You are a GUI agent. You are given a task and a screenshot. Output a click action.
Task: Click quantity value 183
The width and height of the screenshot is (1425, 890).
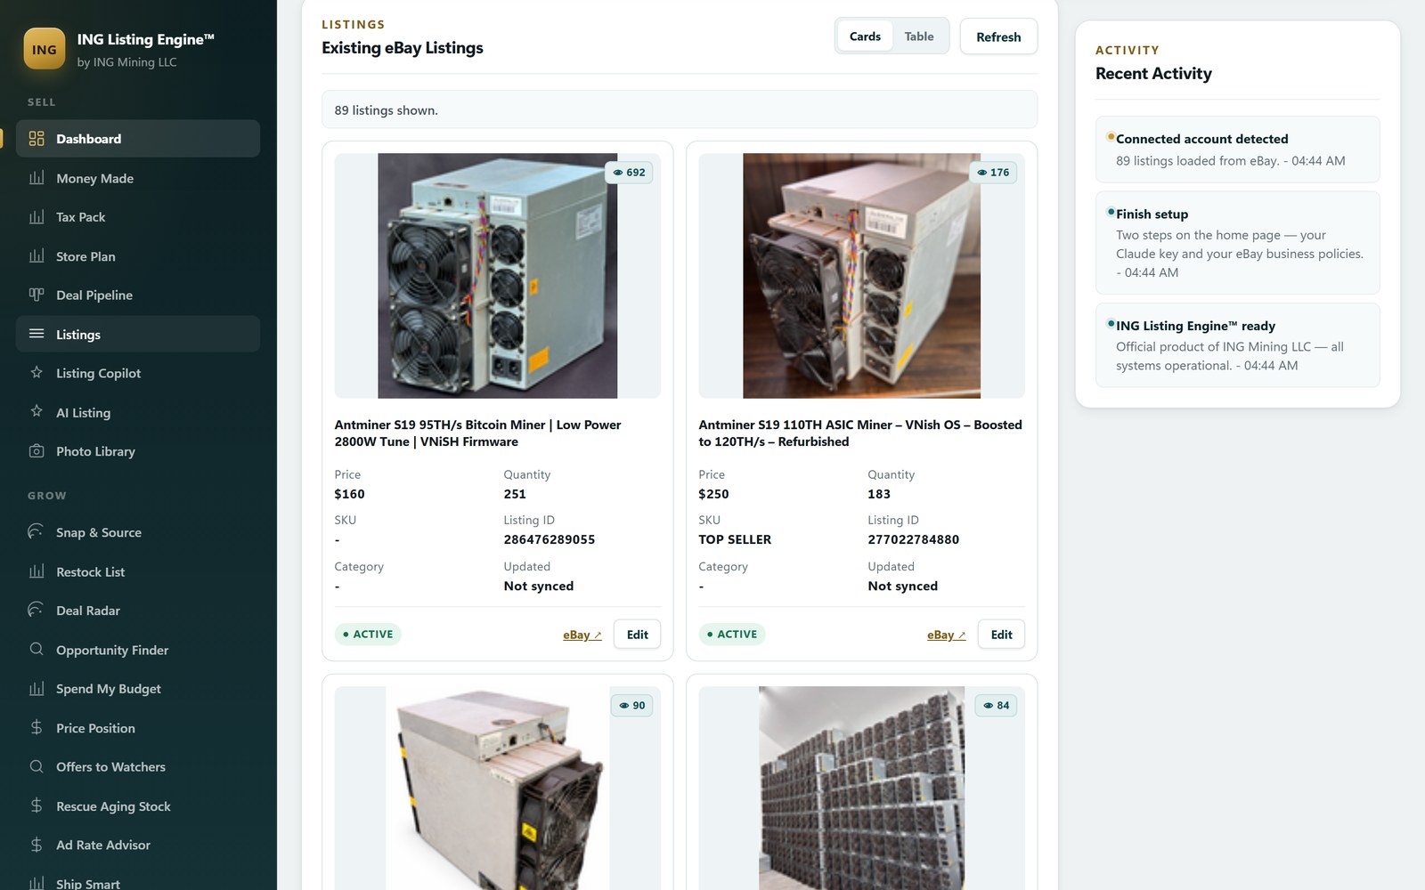pos(879,494)
